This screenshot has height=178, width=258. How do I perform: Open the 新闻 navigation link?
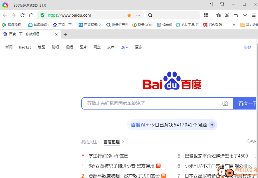[9, 47]
